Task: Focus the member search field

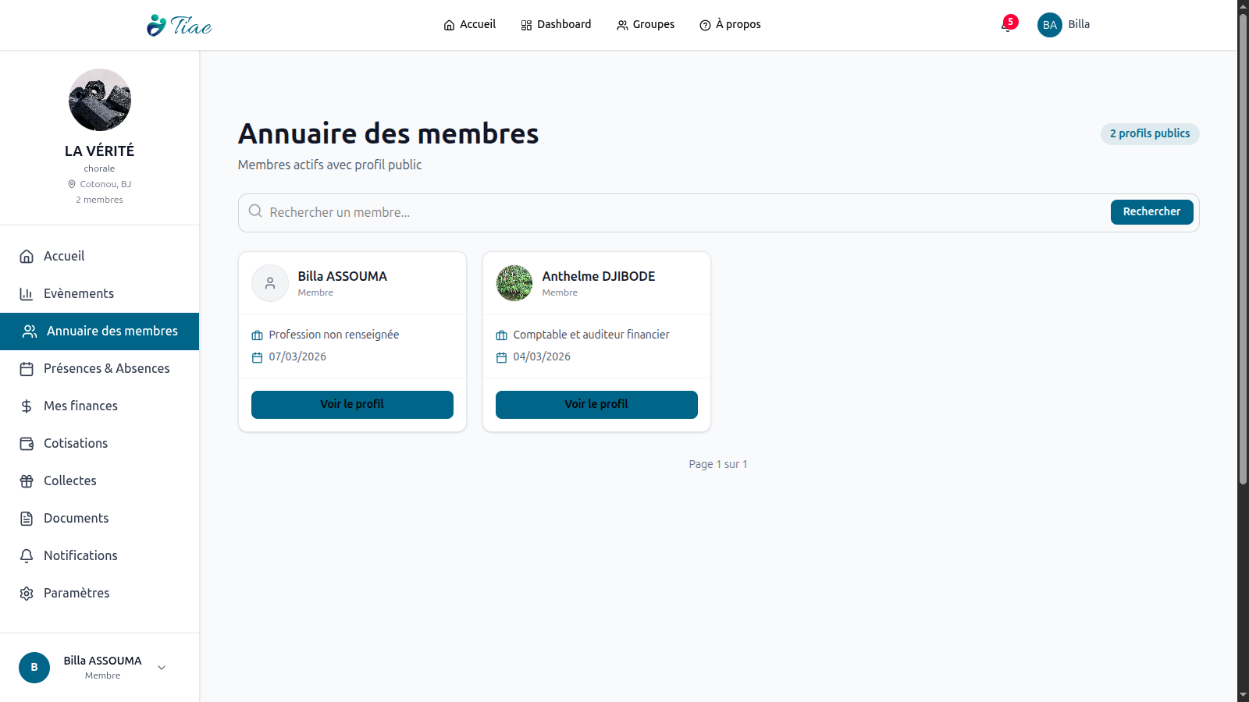Action: click(679, 212)
